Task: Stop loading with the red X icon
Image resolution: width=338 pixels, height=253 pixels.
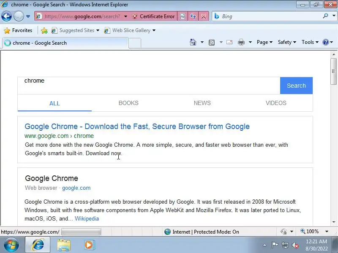Action: click(x=203, y=16)
